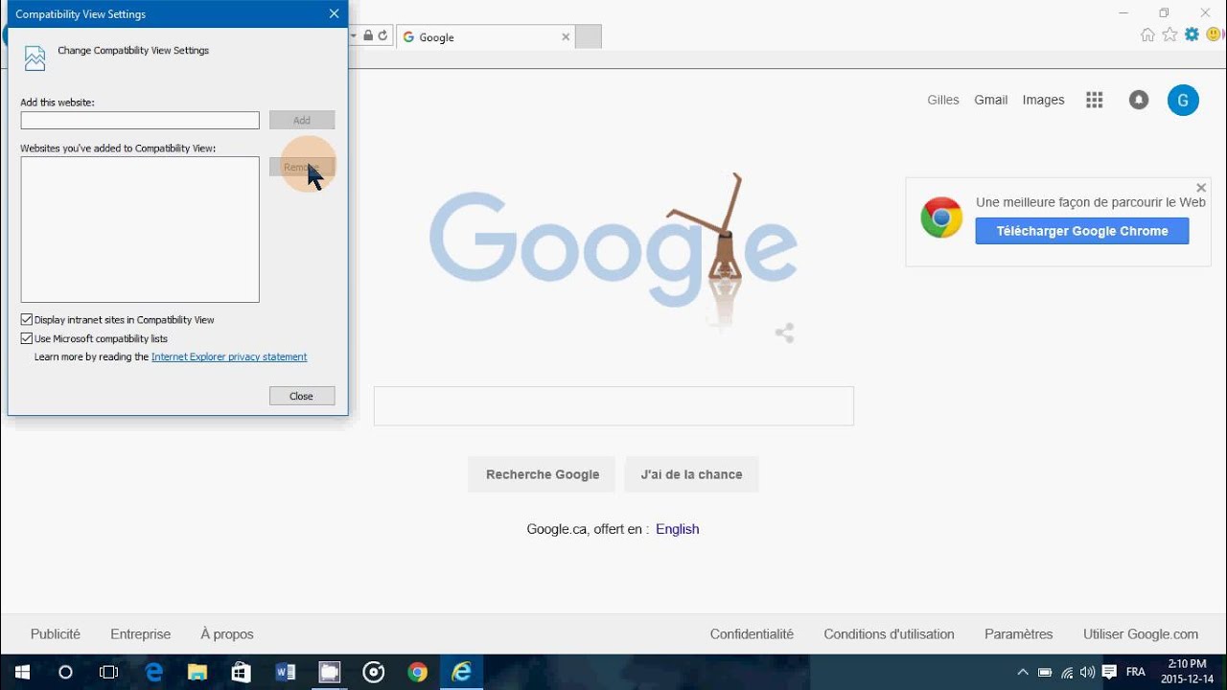1227x690 pixels.
Task: Click the added websites list box
Action: [140, 230]
